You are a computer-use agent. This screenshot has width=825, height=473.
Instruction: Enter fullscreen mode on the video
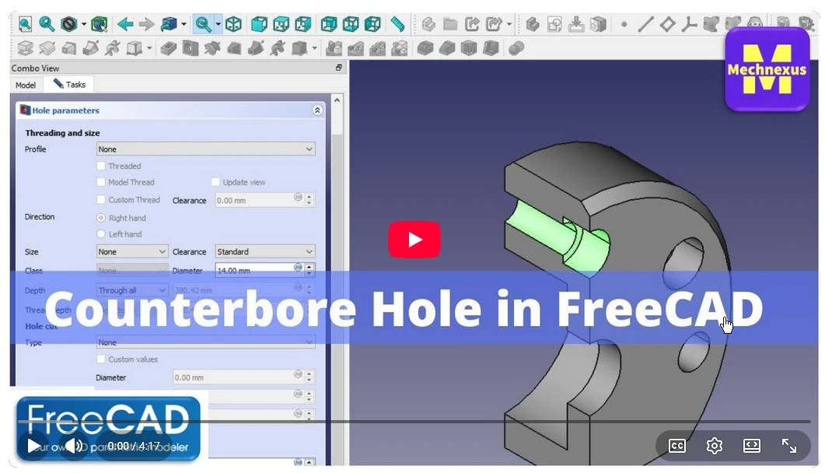tap(788, 446)
